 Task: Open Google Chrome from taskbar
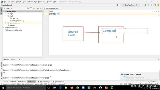tap(77, 88)
